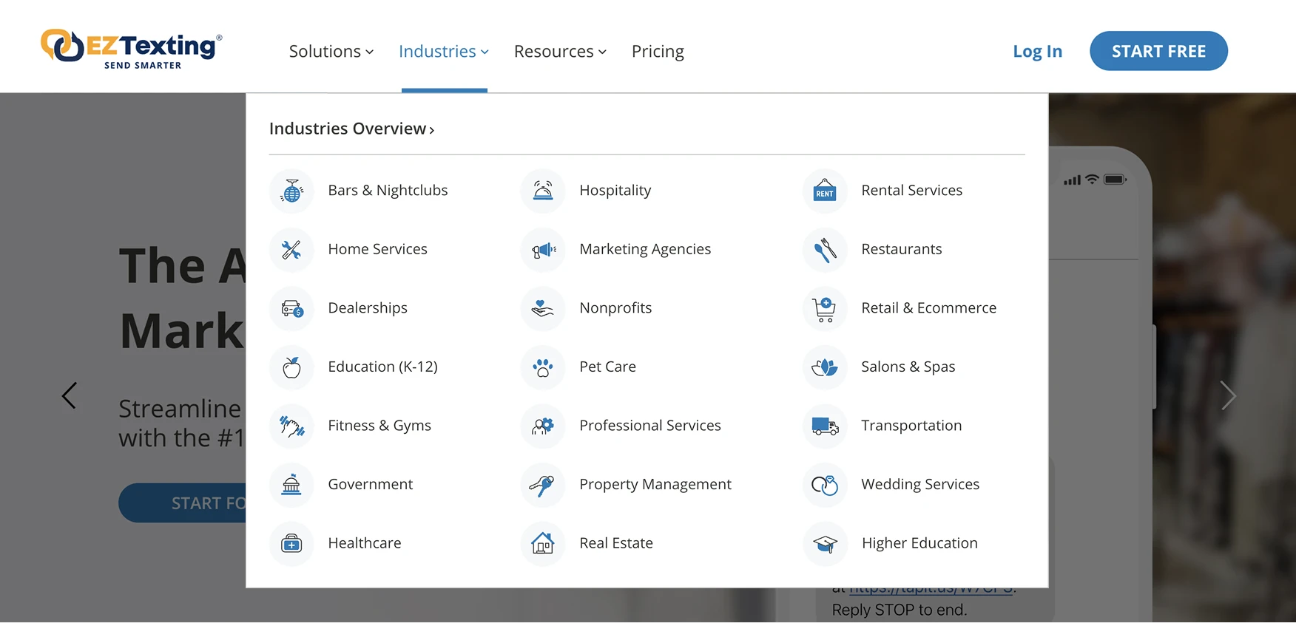This screenshot has height=623, width=1296.
Task: Go to the EZ Texting logo homepage
Action: click(x=132, y=50)
